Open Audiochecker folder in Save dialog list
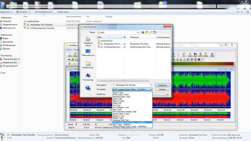The width and height of the screenshot is (251, 141). (105, 41)
